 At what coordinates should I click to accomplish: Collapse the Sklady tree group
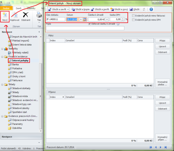click(3, 84)
